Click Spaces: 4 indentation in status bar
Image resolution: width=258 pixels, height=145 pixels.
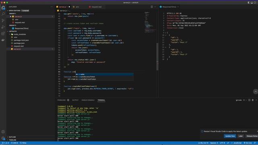point(214,143)
